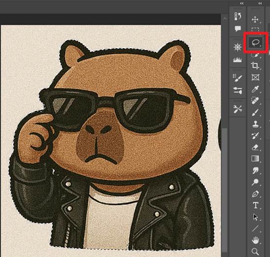
Task: Open the Navigator ship-wheel panel
Action: (237, 47)
